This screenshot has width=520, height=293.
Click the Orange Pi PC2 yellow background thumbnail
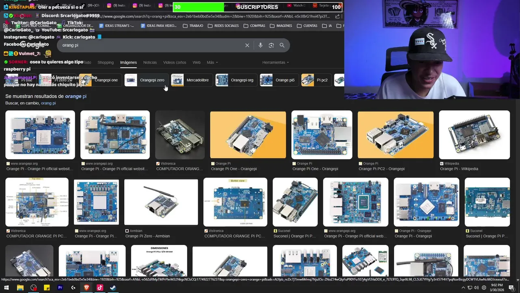point(395,135)
